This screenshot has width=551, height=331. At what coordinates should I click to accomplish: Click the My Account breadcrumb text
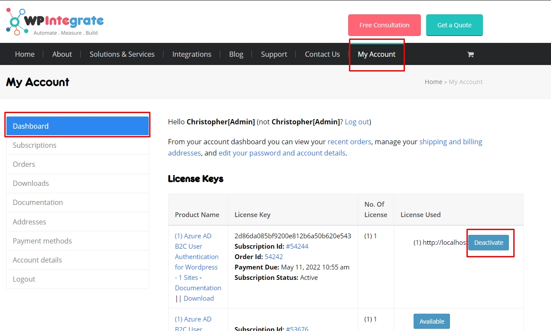click(x=466, y=82)
